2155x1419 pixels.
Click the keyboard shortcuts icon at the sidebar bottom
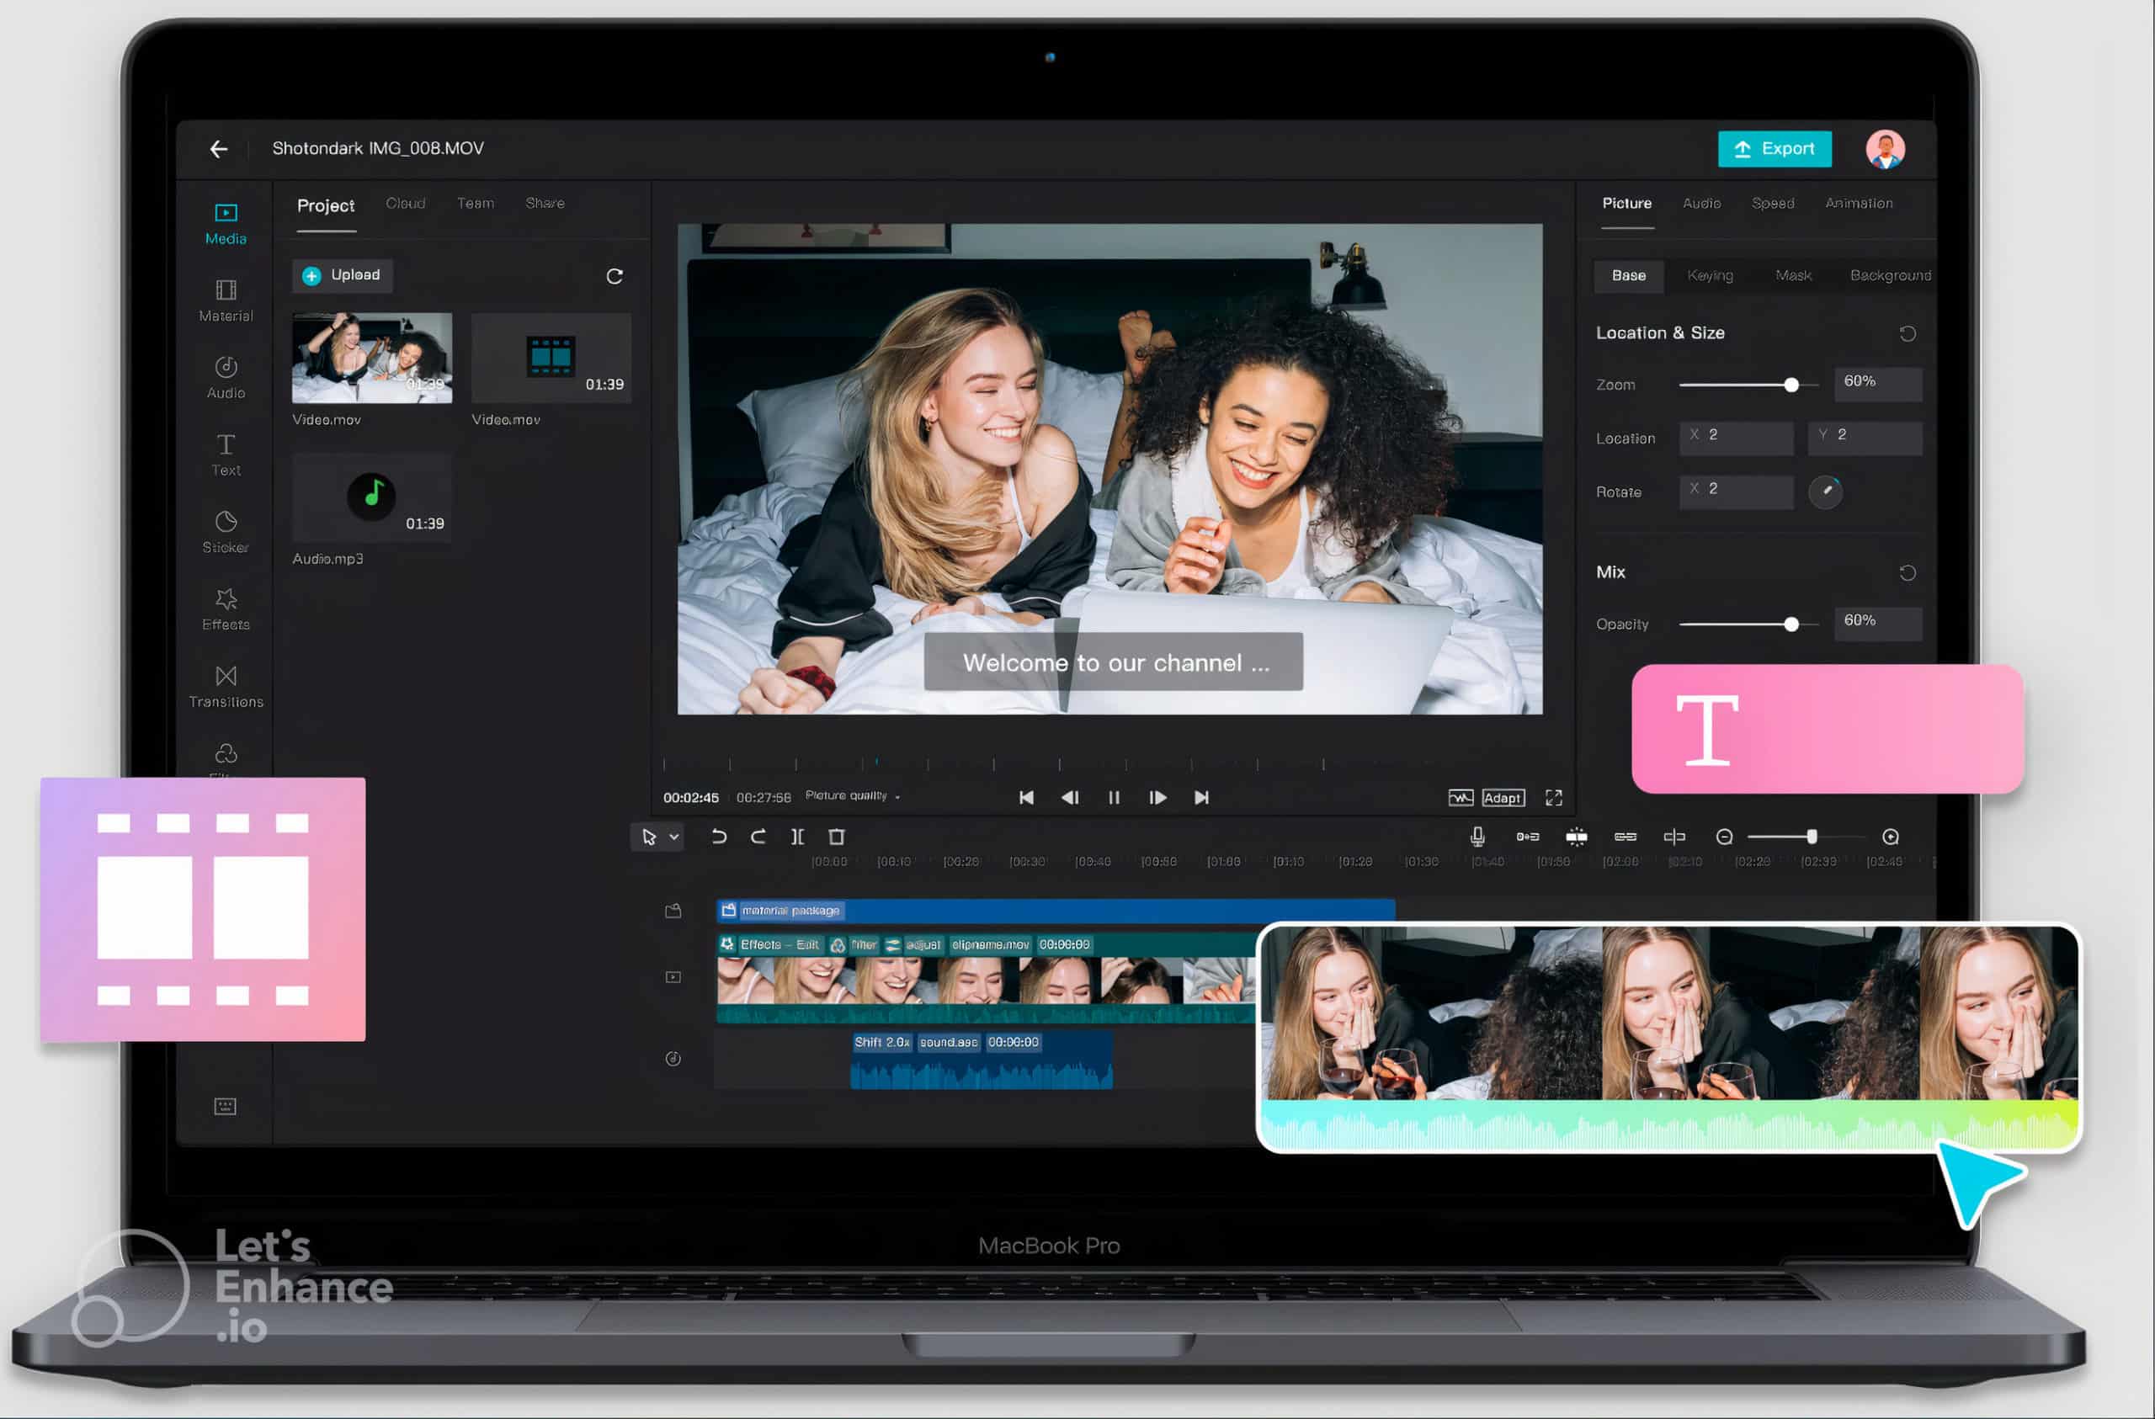[226, 1106]
